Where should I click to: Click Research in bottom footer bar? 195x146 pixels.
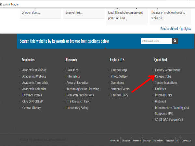[137, 140]
